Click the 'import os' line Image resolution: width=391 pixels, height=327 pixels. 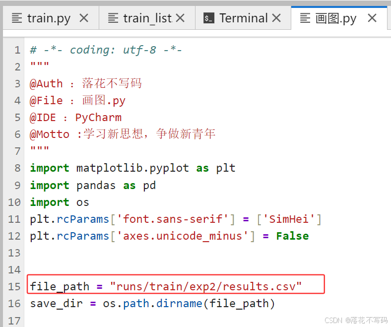point(60,202)
